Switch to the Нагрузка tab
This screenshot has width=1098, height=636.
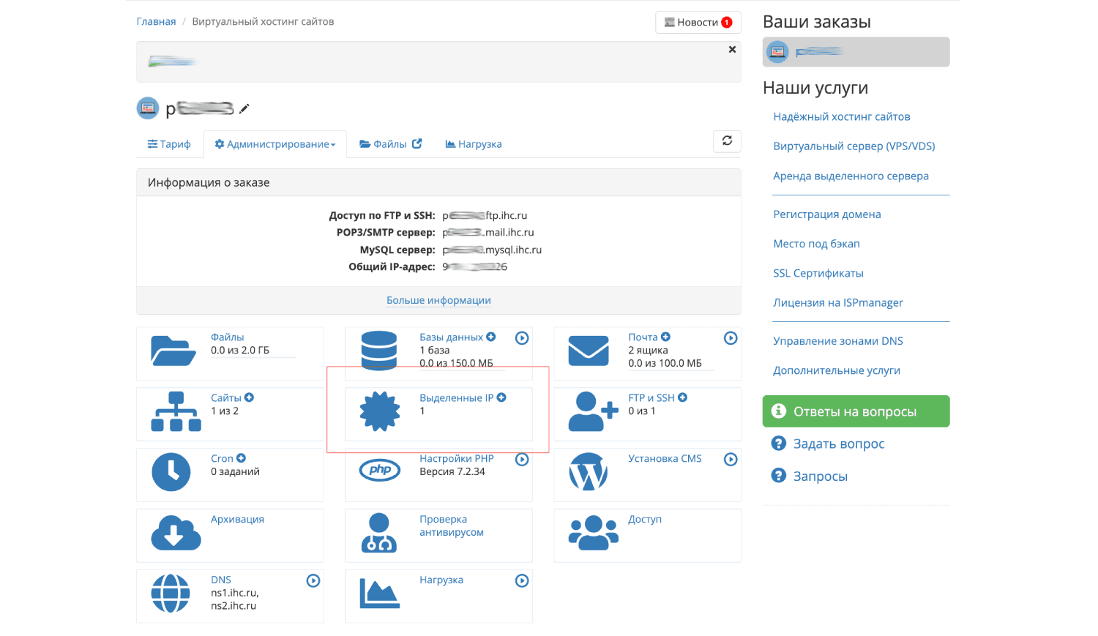[x=474, y=144]
